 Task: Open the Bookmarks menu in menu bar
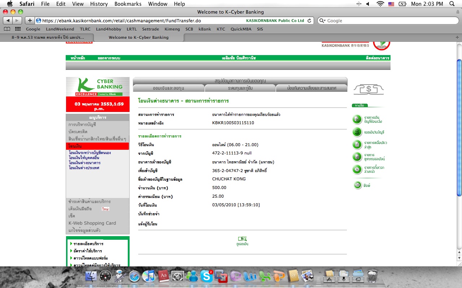point(128,4)
